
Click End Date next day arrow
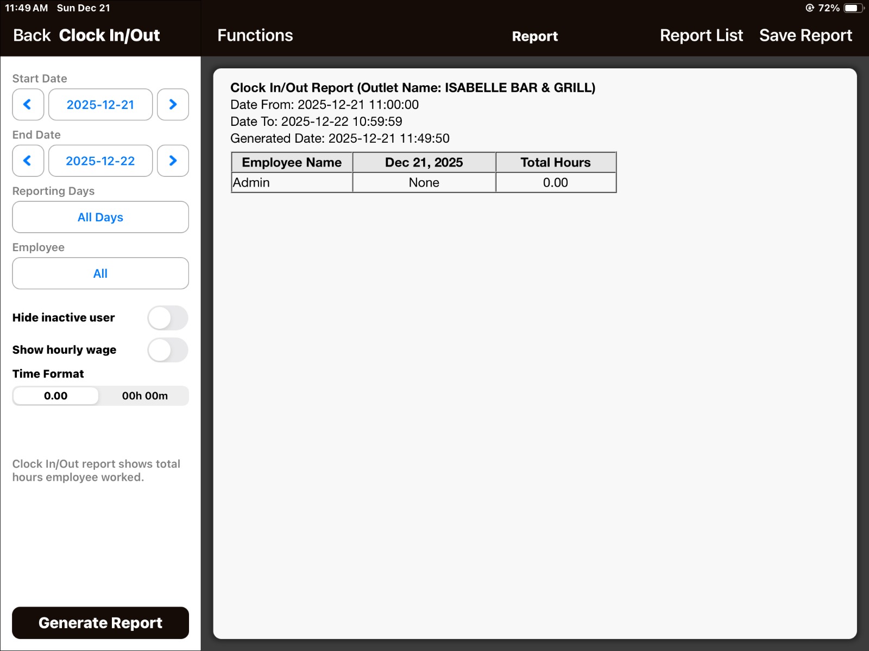point(173,161)
